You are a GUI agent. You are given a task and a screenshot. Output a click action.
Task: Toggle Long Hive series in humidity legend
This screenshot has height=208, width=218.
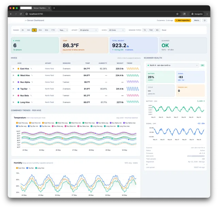pyautogui.click(x=40, y=168)
